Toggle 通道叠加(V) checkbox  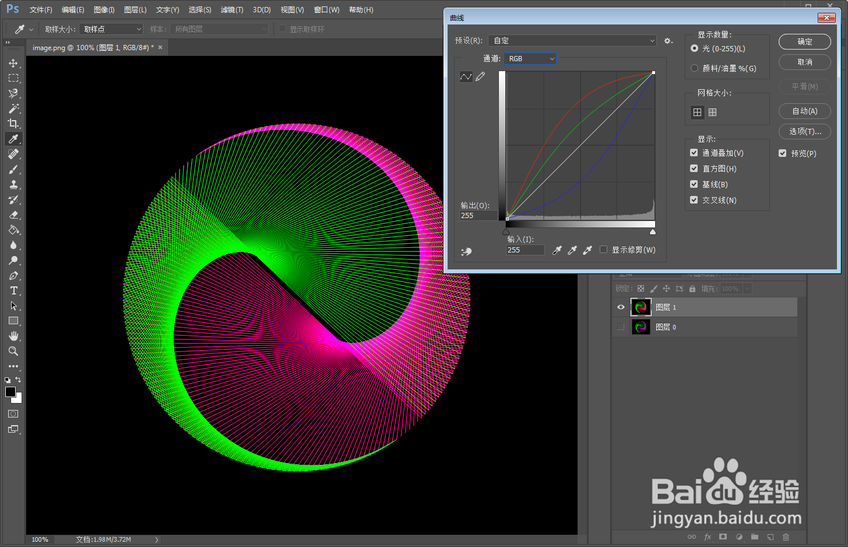click(x=694, y=153)
